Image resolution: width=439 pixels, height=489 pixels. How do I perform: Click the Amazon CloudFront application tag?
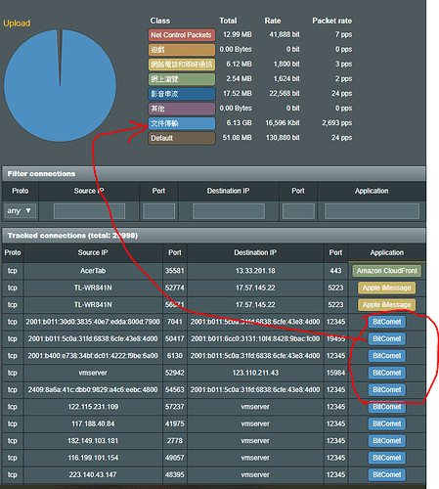(387, 271)
